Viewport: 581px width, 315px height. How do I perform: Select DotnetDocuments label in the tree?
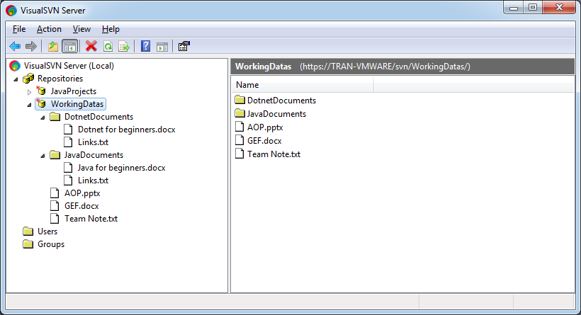pos(98,117)
